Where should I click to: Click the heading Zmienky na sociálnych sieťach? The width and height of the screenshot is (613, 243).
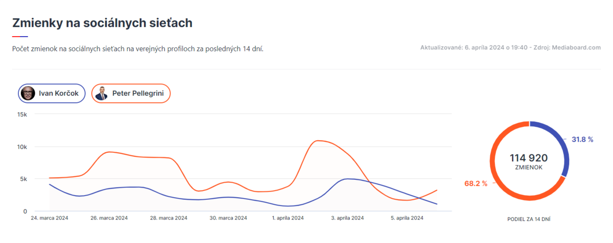pyautogui.click(x=102, y=23)
